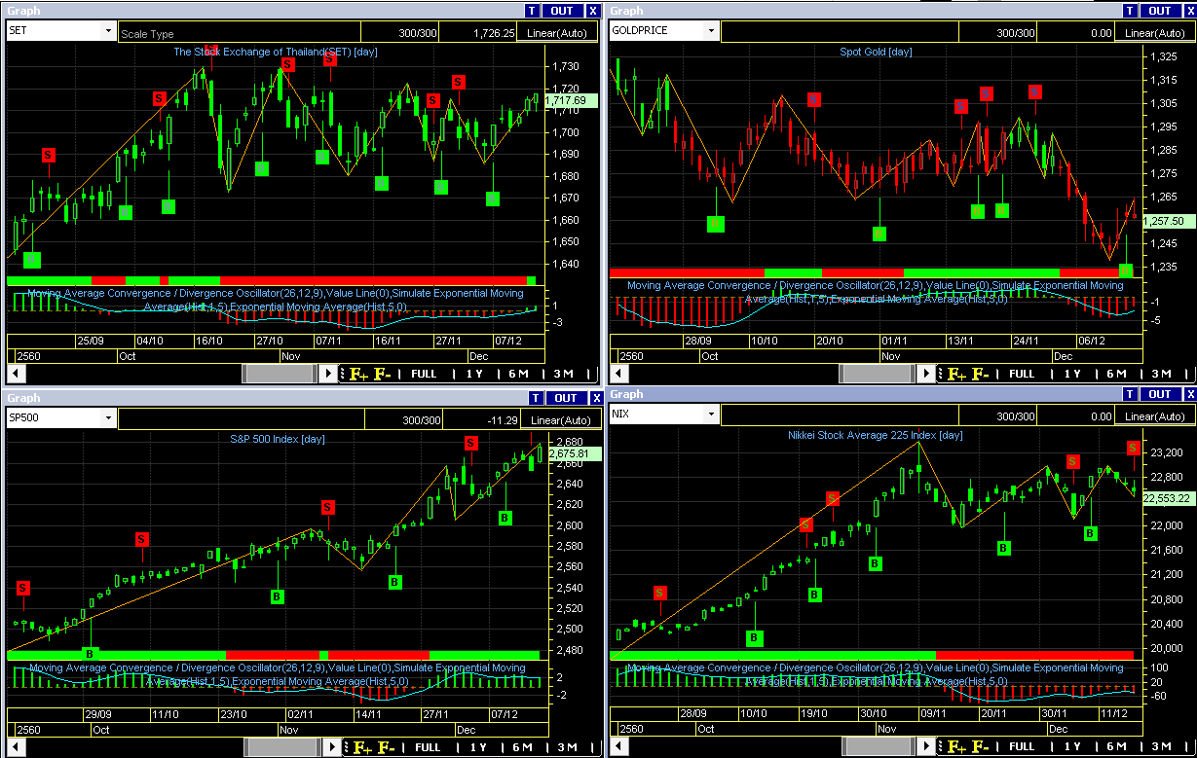This screenshot has height=758, width=1197.
Task: Click the scroll-left arrow on the NIX graph
Action: [617, 747]
